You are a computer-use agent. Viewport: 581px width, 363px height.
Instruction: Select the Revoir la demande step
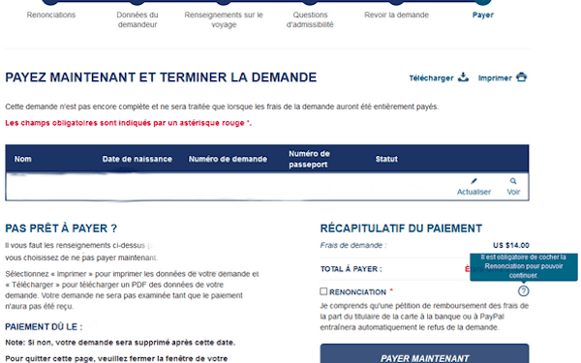[x=396, y=15]
